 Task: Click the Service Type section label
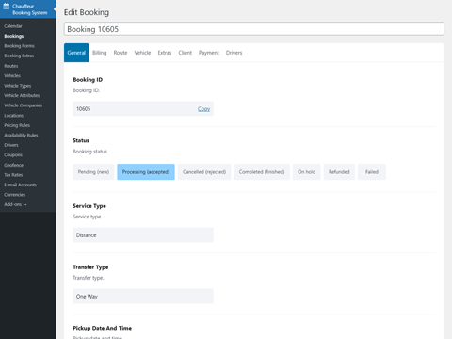click(x=89, y=206)
